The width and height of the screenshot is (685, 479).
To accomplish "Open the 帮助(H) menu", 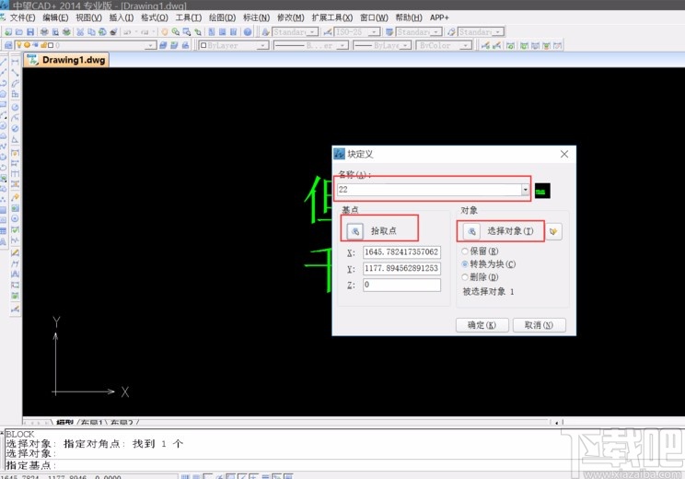I will pyautogui.click(x=409, y=18).
